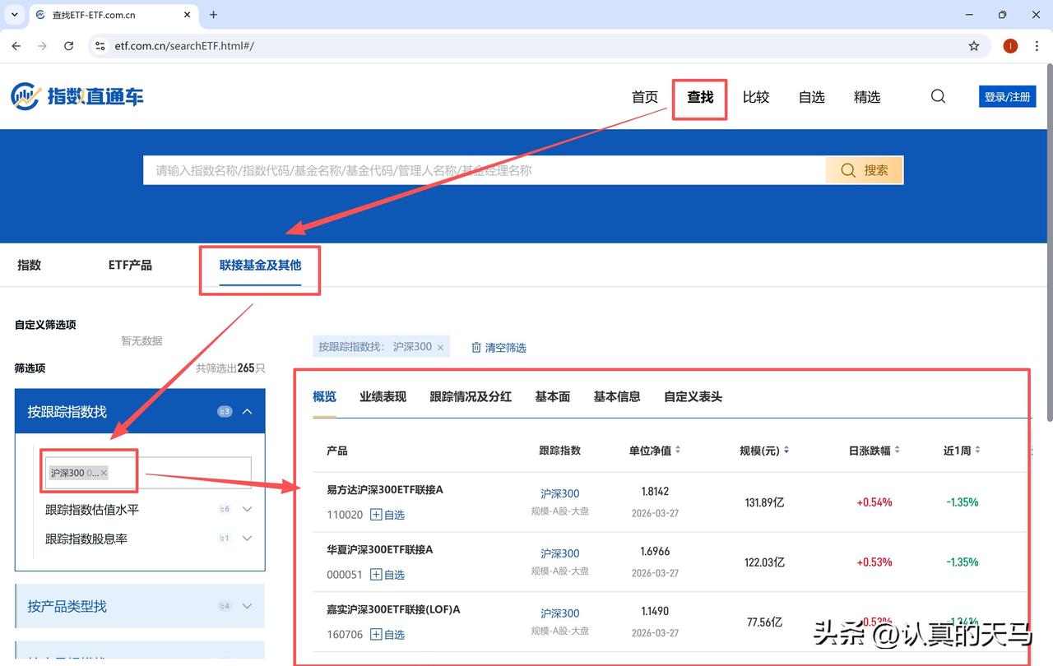
Task: Click the 产品 column header
Action: [x=336, y=451]
